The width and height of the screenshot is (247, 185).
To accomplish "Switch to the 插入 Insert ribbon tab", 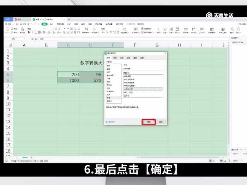I will 52,24.
